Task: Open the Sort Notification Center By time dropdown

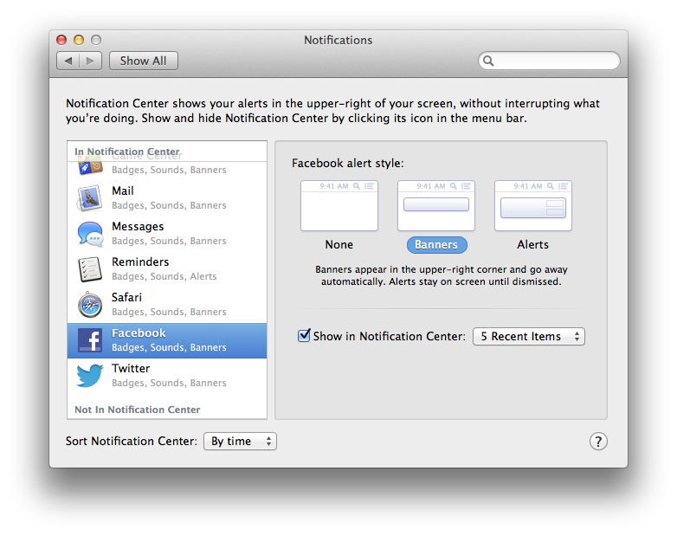Action: point(240,442)
